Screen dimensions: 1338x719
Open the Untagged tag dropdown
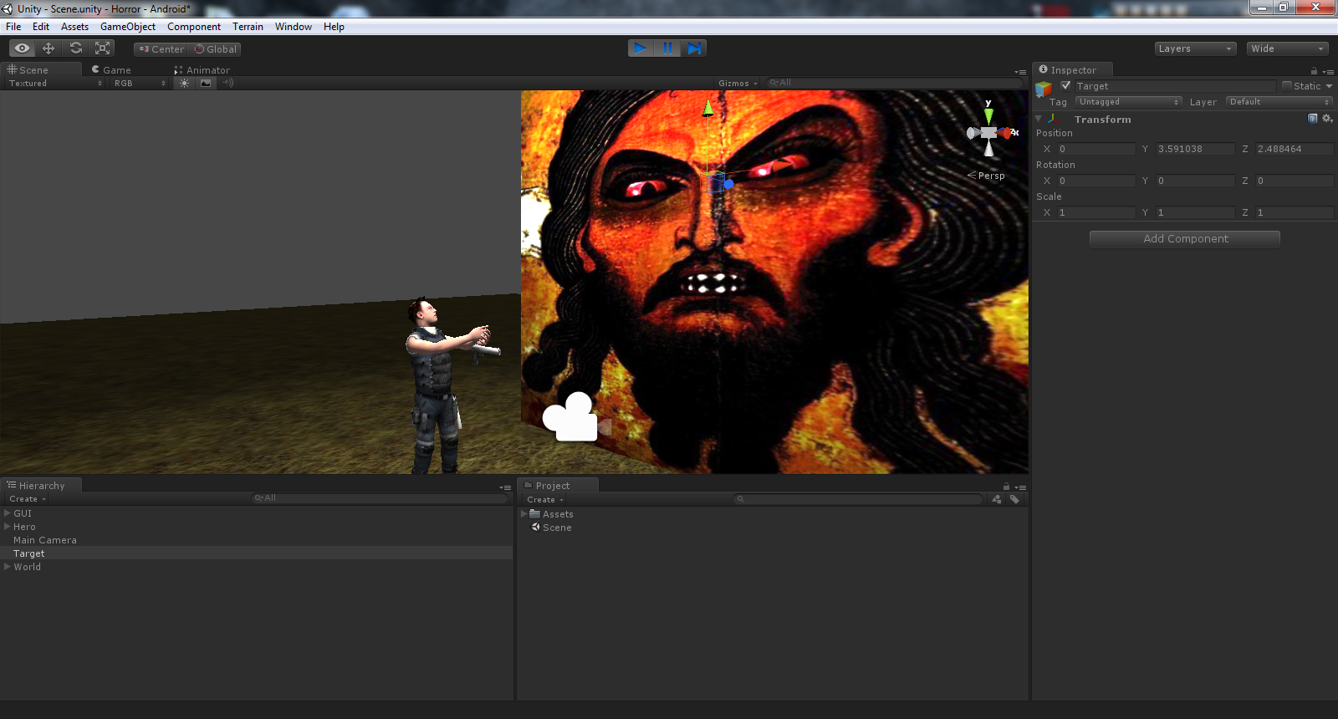click(x=1128, y=102)
